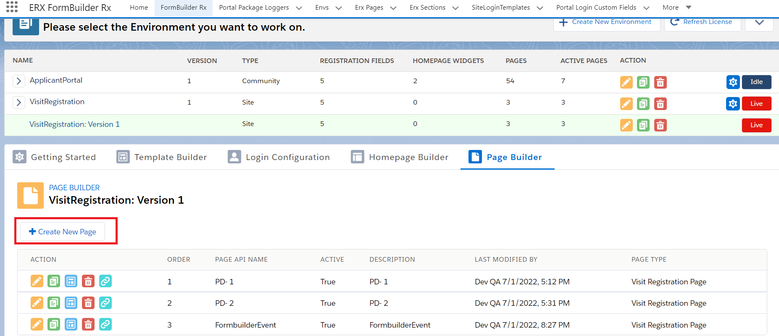Toggle the Live status on VisitRegistration row

point(756,104)
